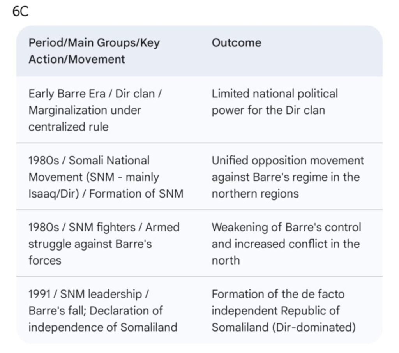Screen dimensions: 399x353
Task: Click the single word "north" in third row
Action: (226, 260)
